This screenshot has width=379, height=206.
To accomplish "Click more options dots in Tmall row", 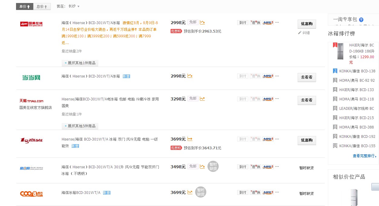I will (x=277, y=99).
